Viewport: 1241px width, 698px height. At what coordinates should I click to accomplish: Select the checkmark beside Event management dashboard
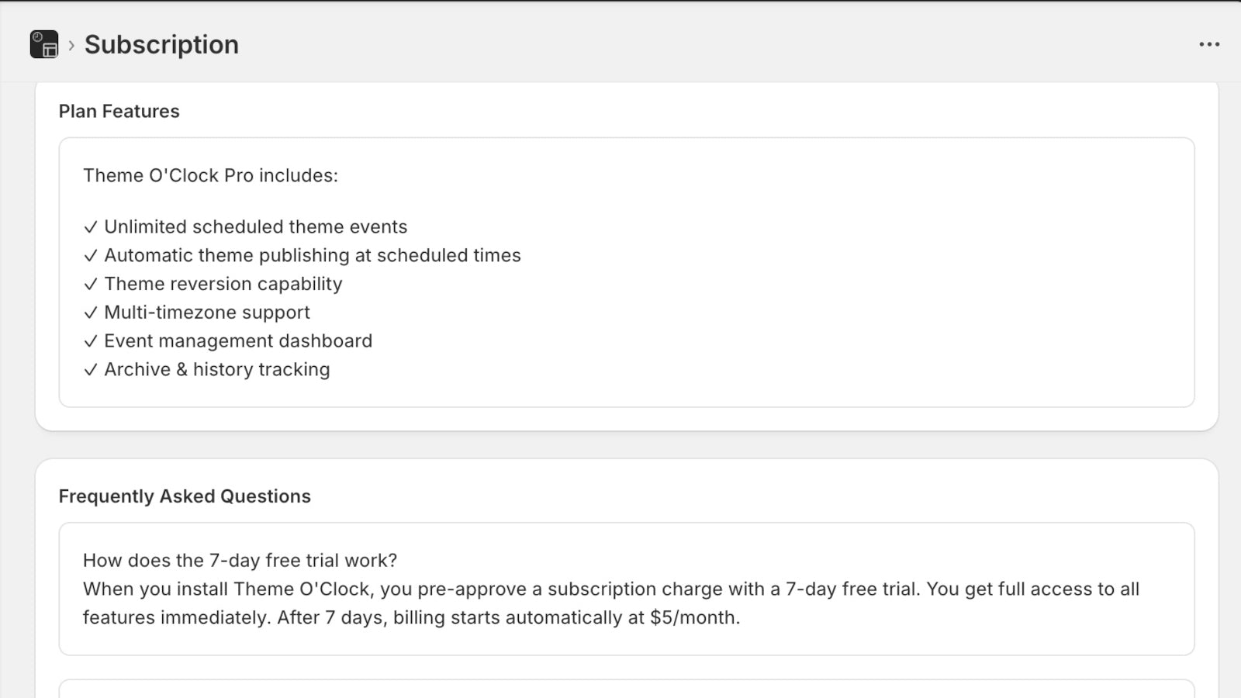(x=89, y=340)
